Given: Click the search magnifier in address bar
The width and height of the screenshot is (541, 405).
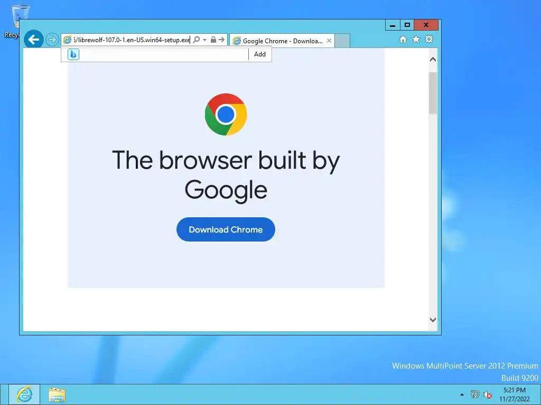Looking at the screenshot, I should pyautogui.click(x=197, y=40).
